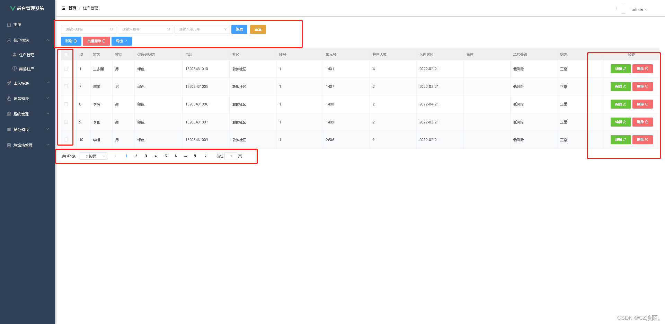
Task: Check the row with ID 10
Action: [66, 140]
